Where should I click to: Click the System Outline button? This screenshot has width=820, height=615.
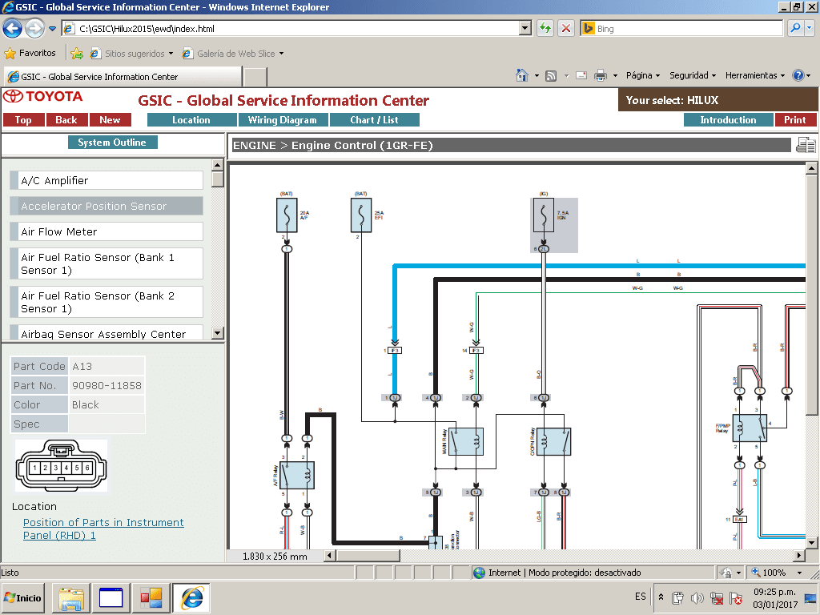pyautogui.click(x=112, y=143)
